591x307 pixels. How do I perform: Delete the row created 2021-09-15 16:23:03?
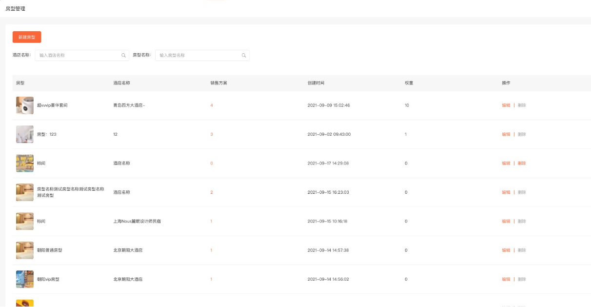coord(522,192)
